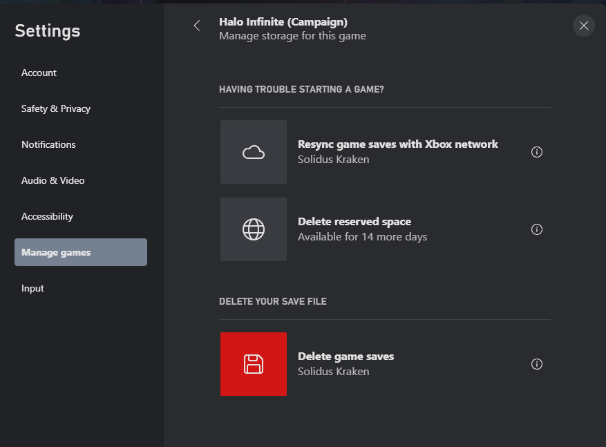
Task: Click 'Having trouble starting a game?' heading
Action: 301,89
